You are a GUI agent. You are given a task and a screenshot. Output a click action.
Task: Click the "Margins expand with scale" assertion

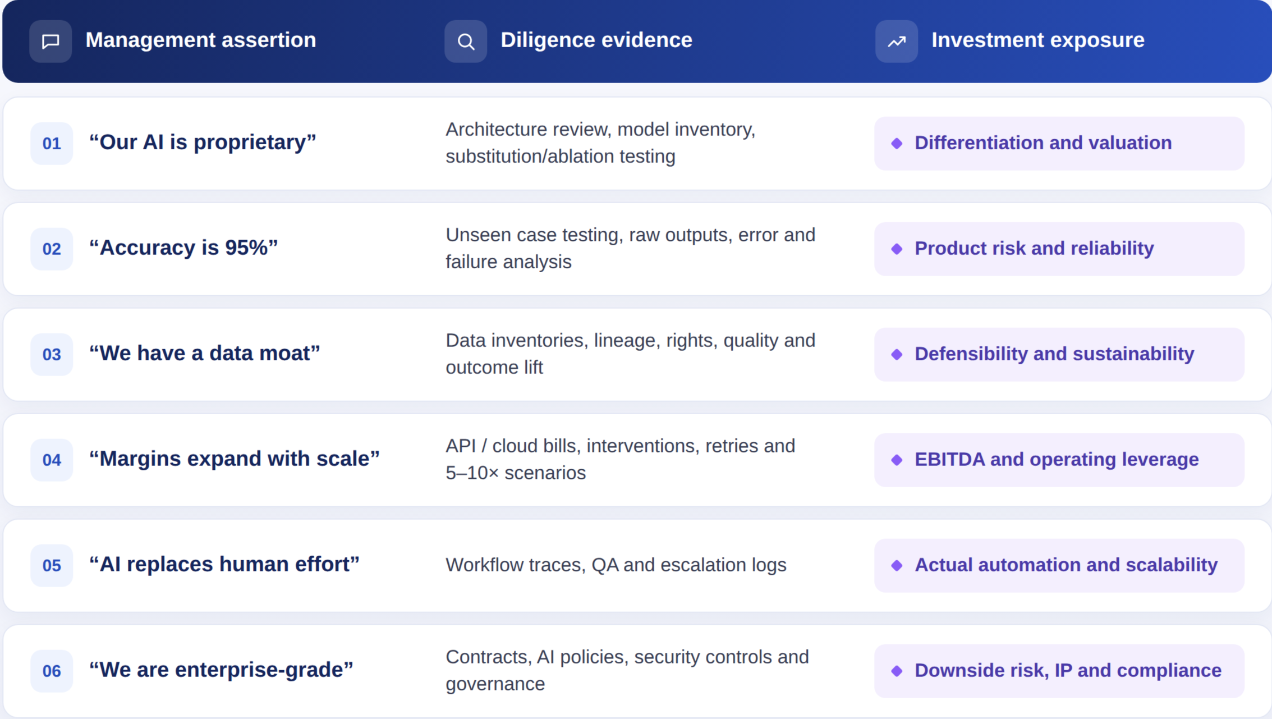pyautogui.click(x=235, y=459)
